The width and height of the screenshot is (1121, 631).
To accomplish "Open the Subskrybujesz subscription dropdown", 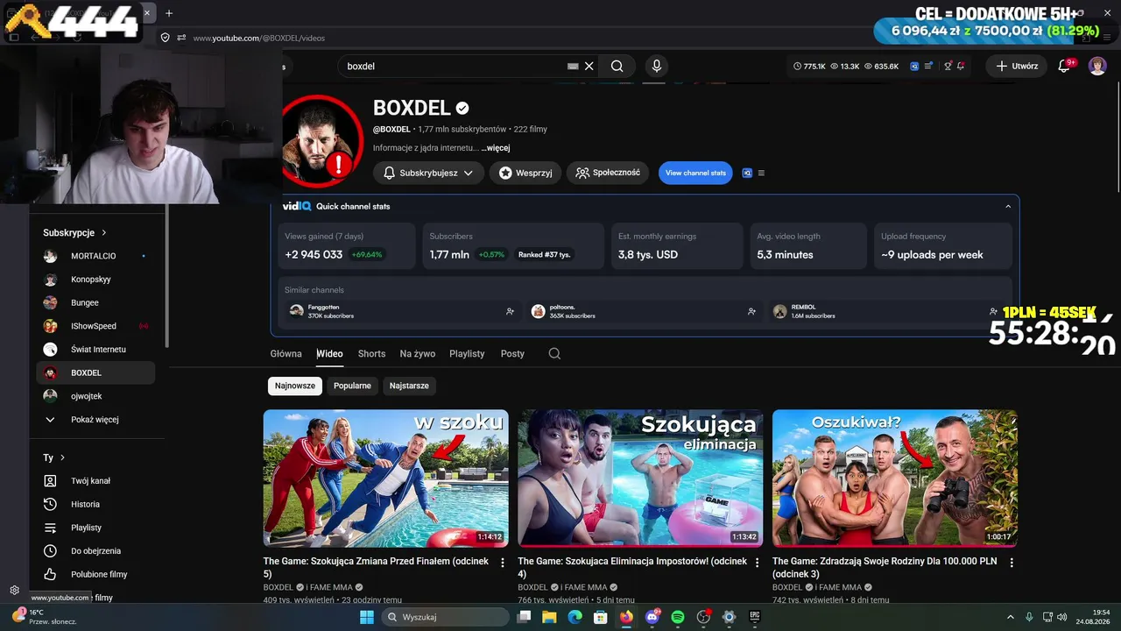I will 428,173.
